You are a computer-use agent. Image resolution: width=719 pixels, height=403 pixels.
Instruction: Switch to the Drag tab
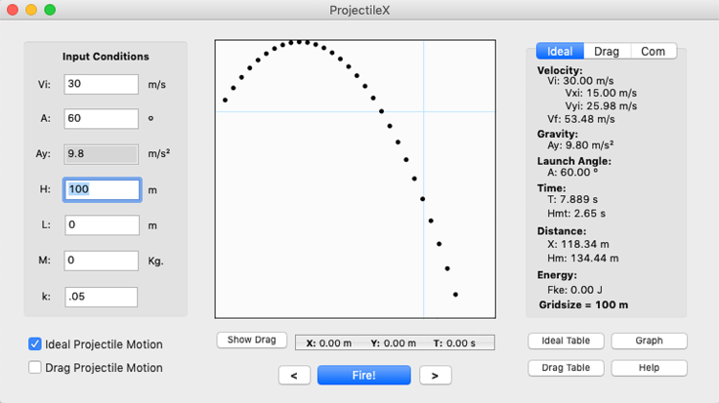coord(607,52)
